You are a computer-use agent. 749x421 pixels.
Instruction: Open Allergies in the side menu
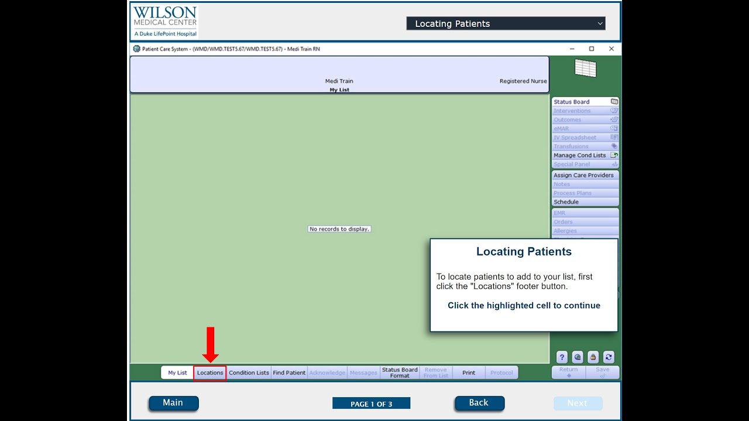pos(585,231)
